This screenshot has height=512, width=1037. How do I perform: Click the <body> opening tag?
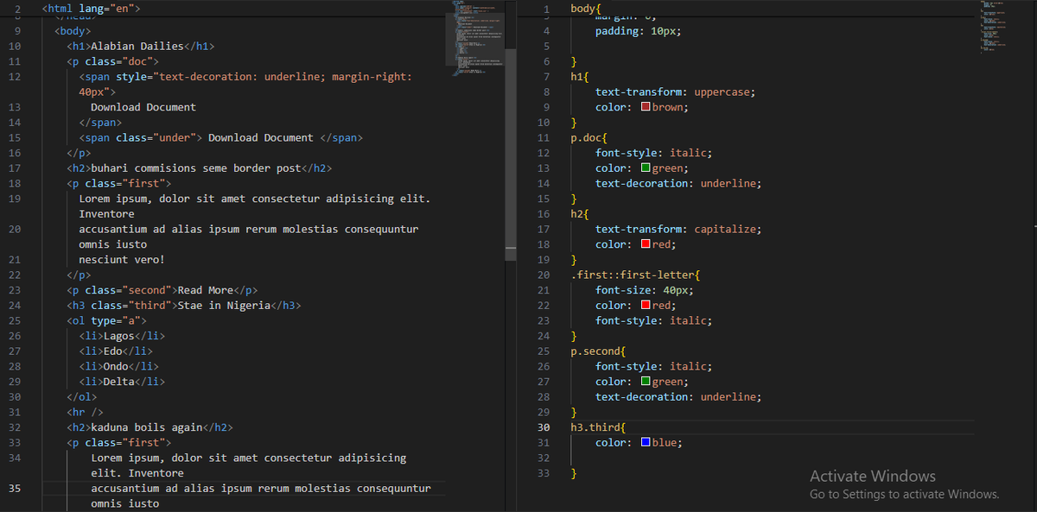73,31
